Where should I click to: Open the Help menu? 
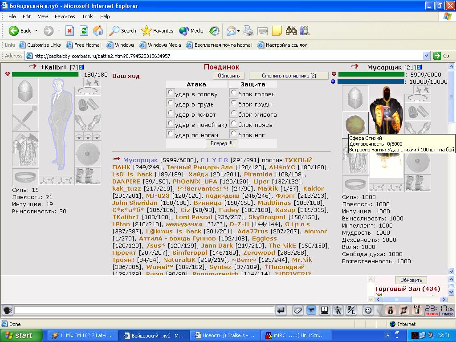tap(105, 16)
